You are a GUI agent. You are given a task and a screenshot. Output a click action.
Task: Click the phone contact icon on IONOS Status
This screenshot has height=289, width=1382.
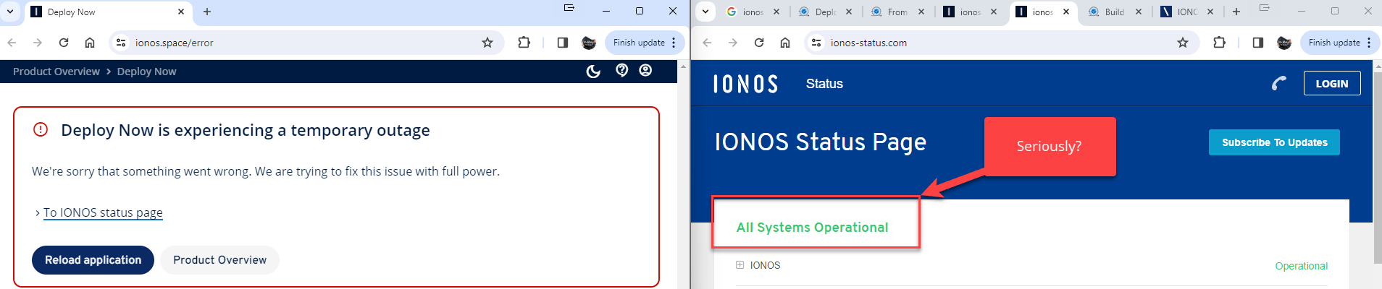1279,84
